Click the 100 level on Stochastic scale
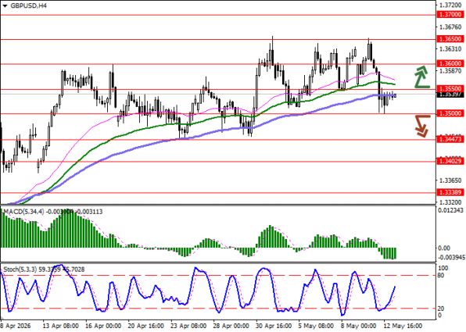This screenshot has width=466, height=332. coord(443,269)
